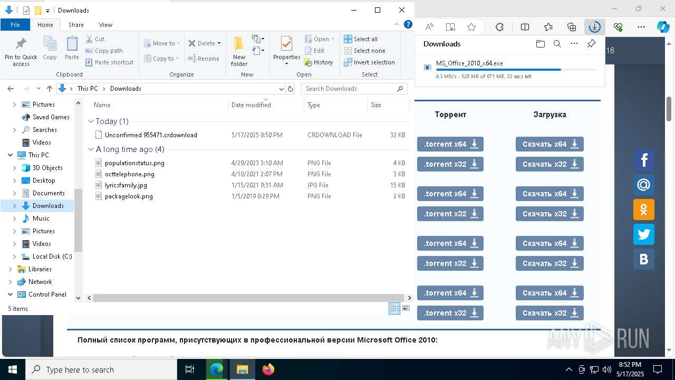Click Select none in ribbon
The image size is (675, 380).
pos(364,51)
